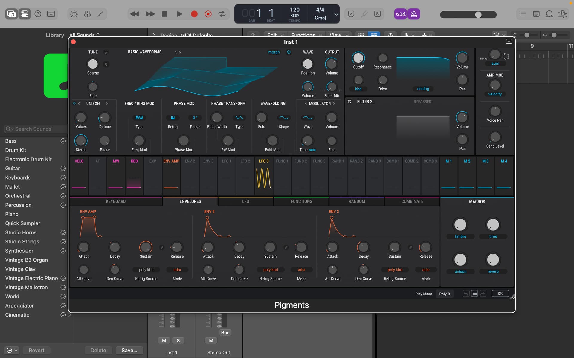Open the analog filter type menu
This screenshot has width=574, height=358.
click(423, 89)
